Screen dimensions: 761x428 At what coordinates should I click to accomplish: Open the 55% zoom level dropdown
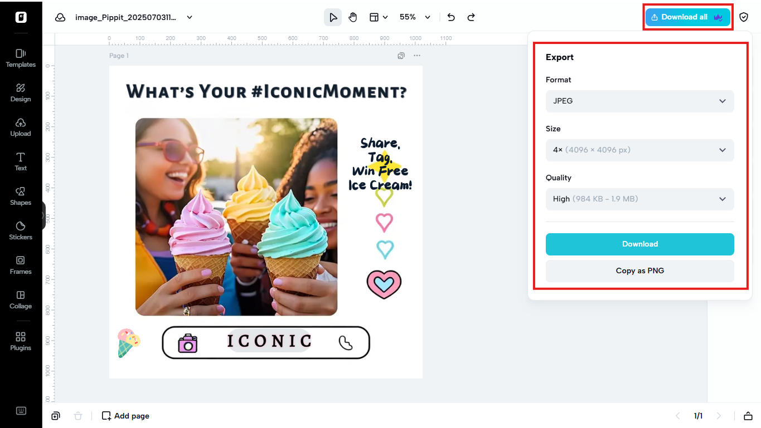[x=415, y=17]
